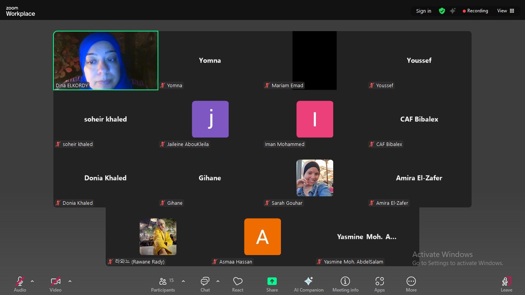Click the Recording indicator

(475, 11)
